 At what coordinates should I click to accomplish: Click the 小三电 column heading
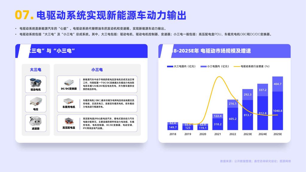tap(97, 70)
